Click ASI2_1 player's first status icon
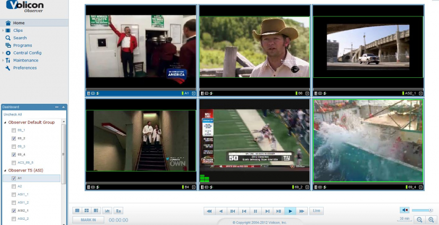 (316, 93)
